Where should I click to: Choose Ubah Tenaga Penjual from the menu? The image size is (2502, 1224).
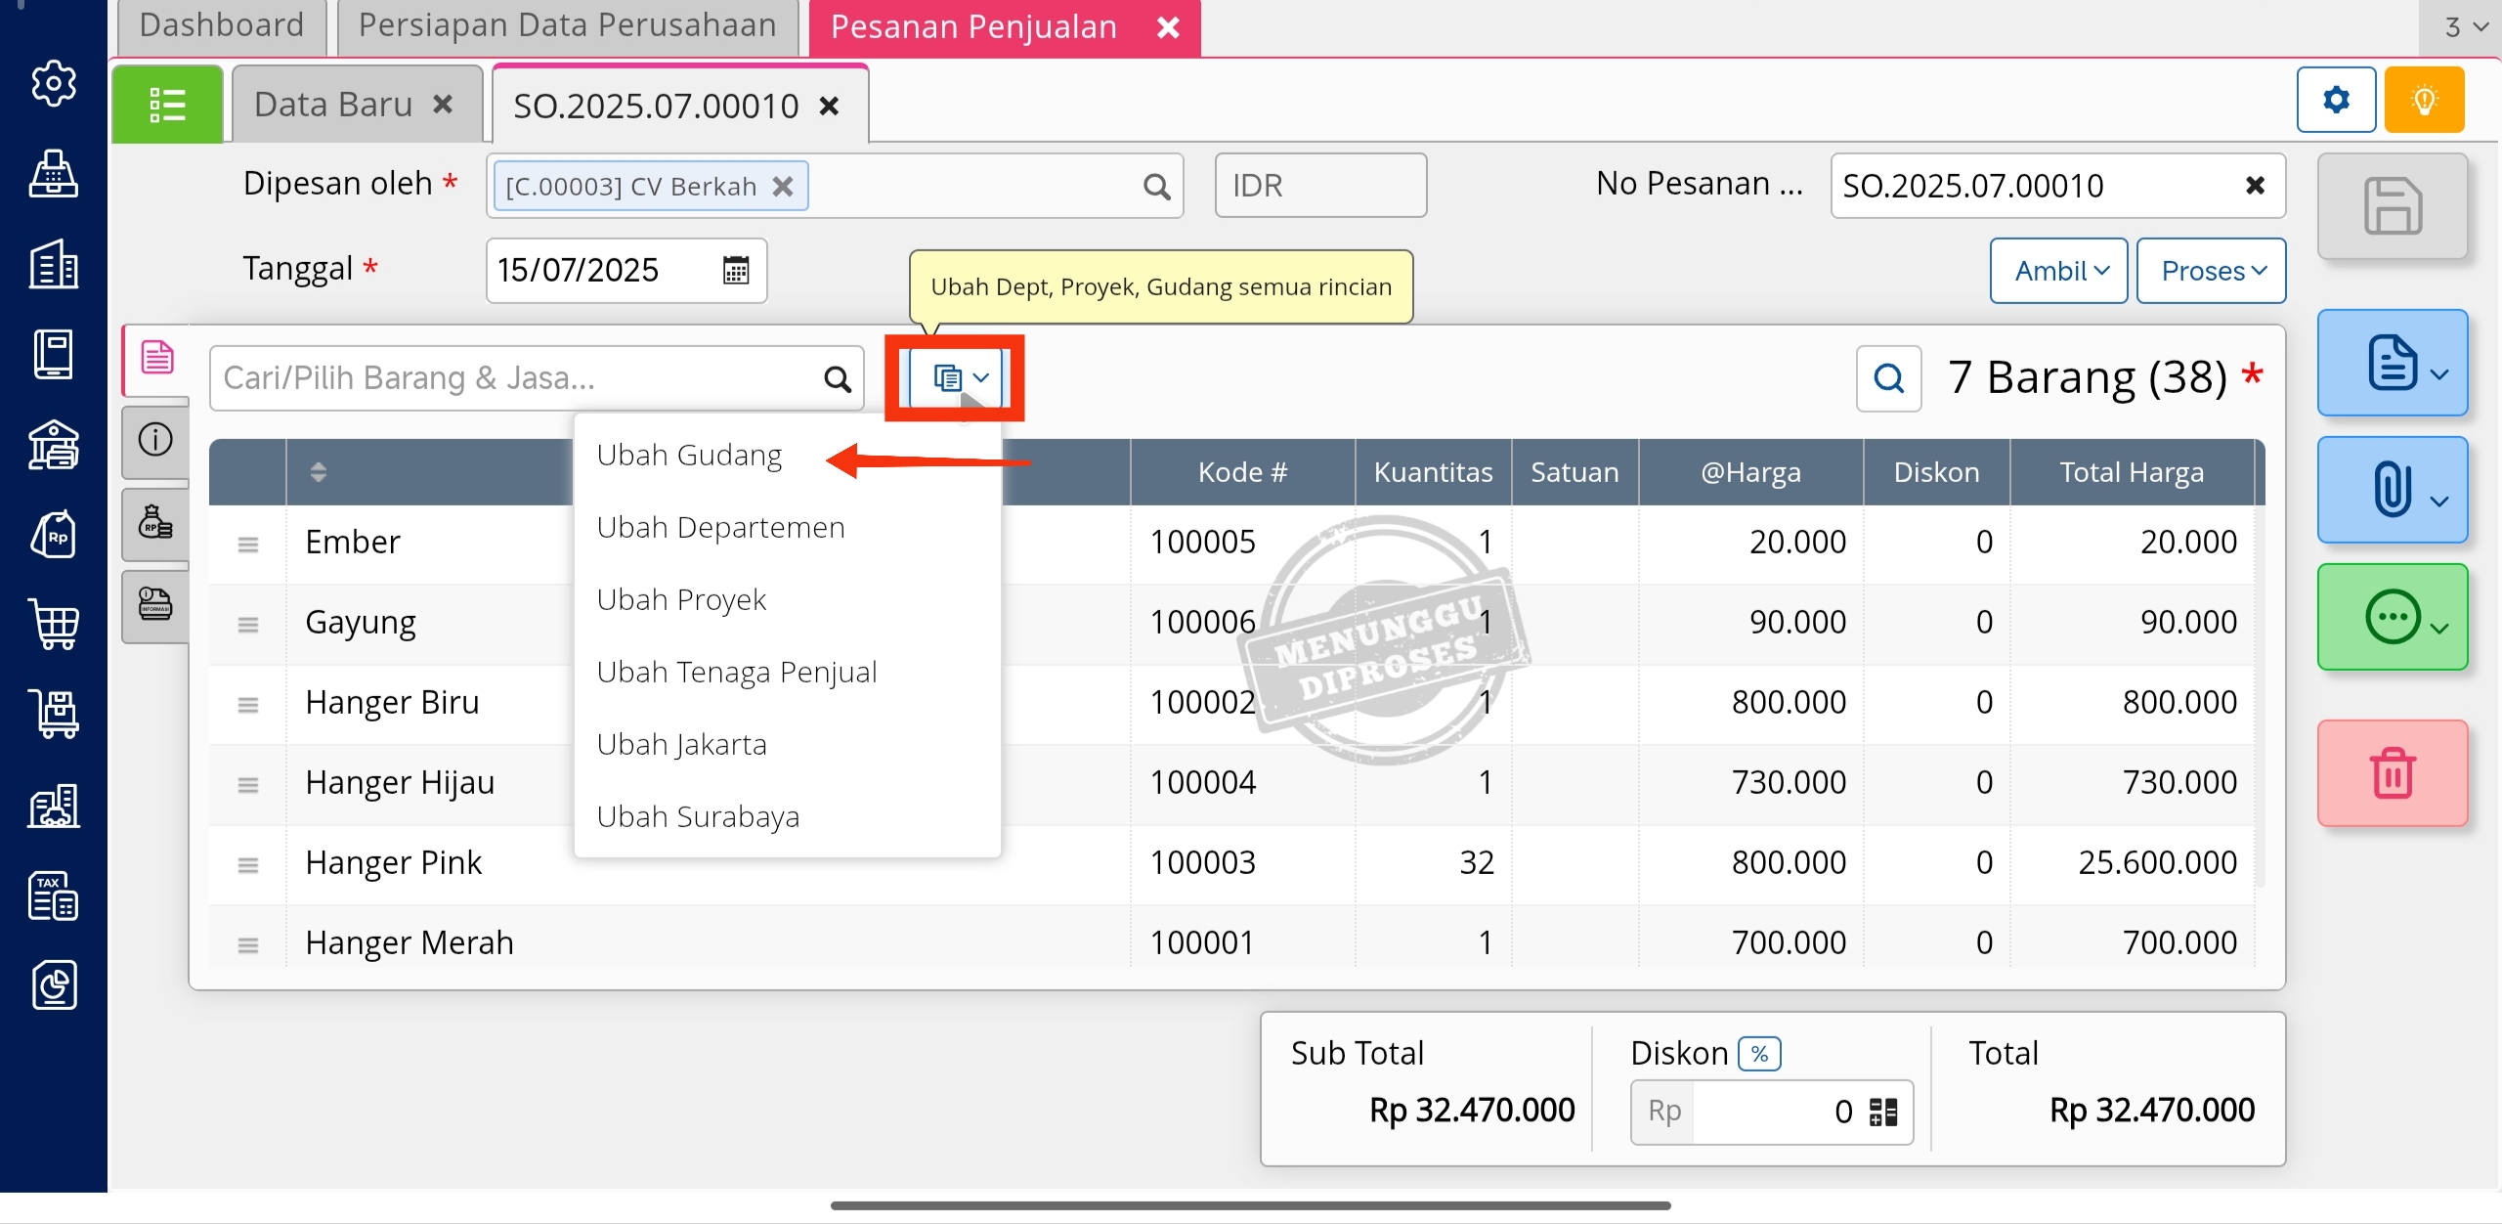pos(736,673)
